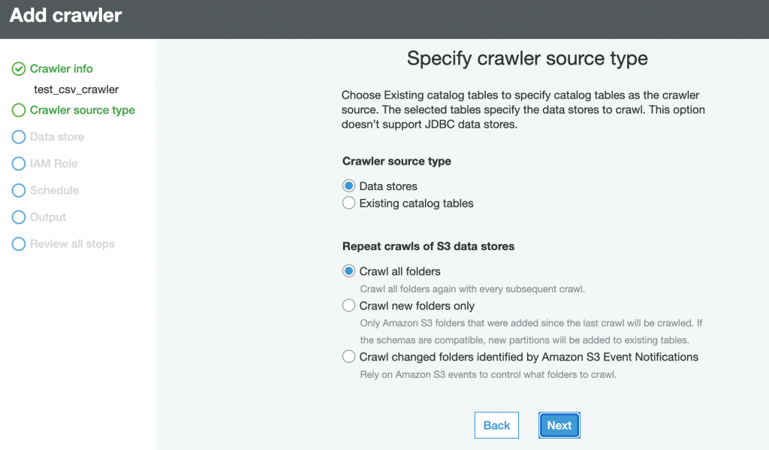Click the circle icon next to IAM Role
The height and width of the screenshot is (450, 769).
coord(19,164)
